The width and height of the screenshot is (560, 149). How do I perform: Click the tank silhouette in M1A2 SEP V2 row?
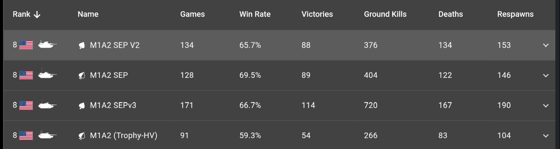pyautogui.click(x=47, y=44)
